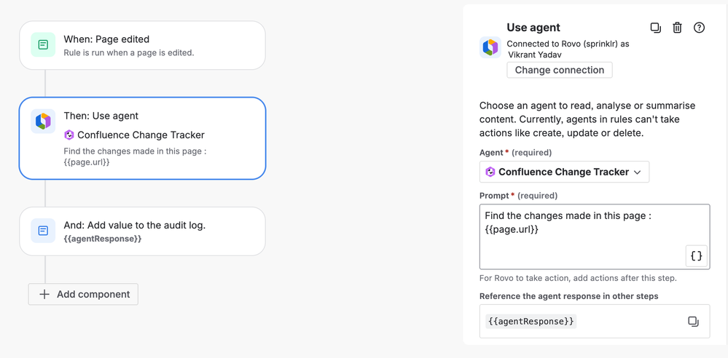
Task: Open the Agent dropdown
Action: click(564, 172)
